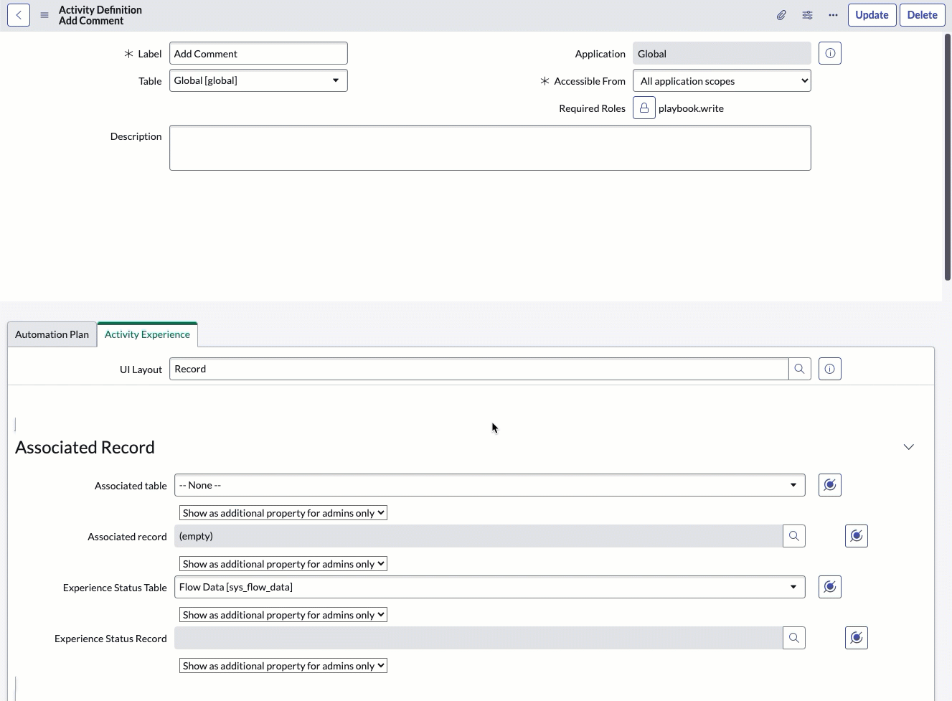Open admin property dropdown under Experience Status Table

pyautogui.click(x=283, y=615)
